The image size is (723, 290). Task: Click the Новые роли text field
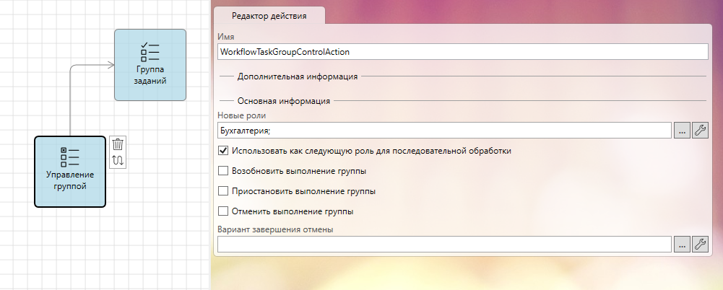(444, 131)
